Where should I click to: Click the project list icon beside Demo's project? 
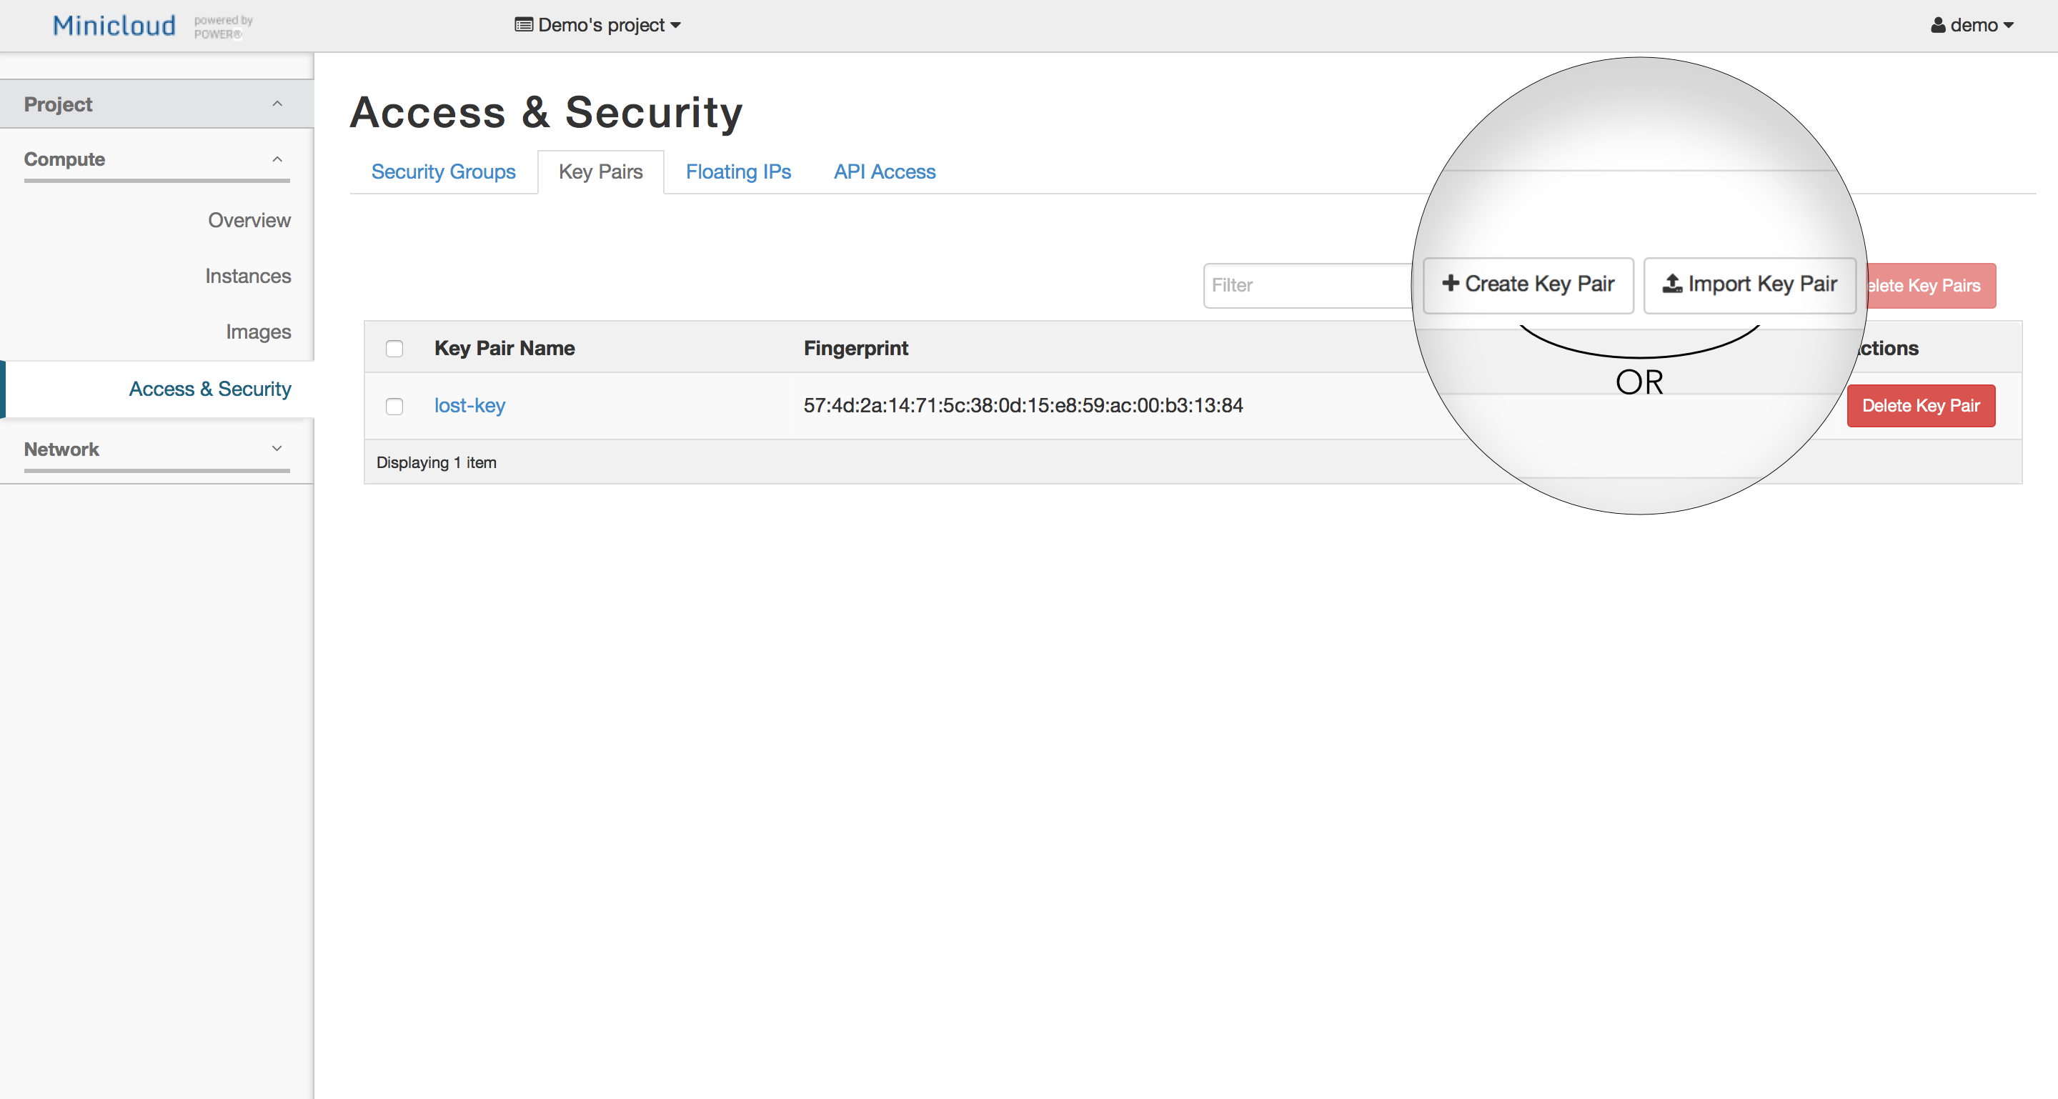[x=523, y=25]
